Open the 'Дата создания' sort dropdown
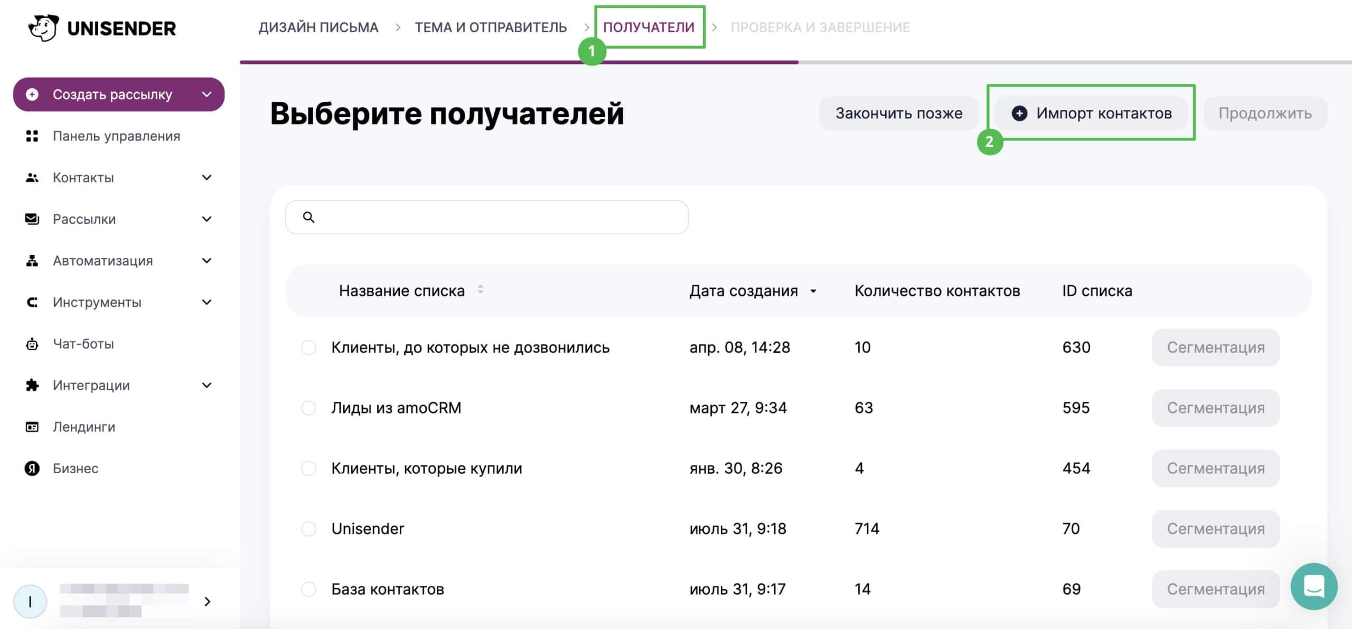The height and width of the screenshot is (629, 1352). [813, 290]
